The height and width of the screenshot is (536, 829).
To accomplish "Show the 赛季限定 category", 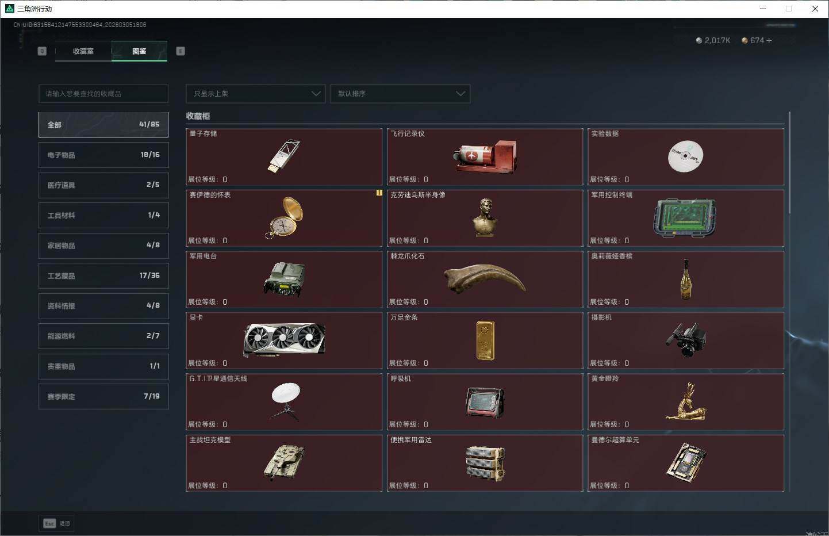I will (x=103, y=397).
